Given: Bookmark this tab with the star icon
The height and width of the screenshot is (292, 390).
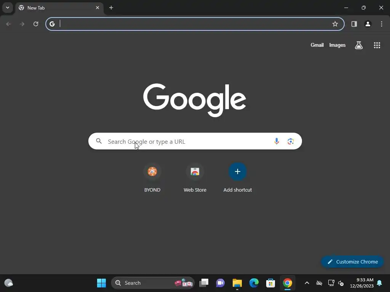Looking at the screenshot, I should pos(335,24).
